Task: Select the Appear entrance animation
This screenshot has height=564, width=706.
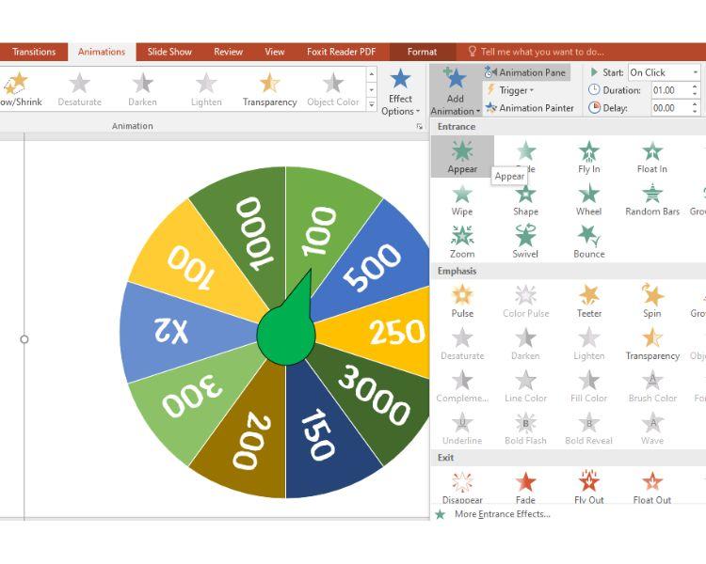Action: 462,157
